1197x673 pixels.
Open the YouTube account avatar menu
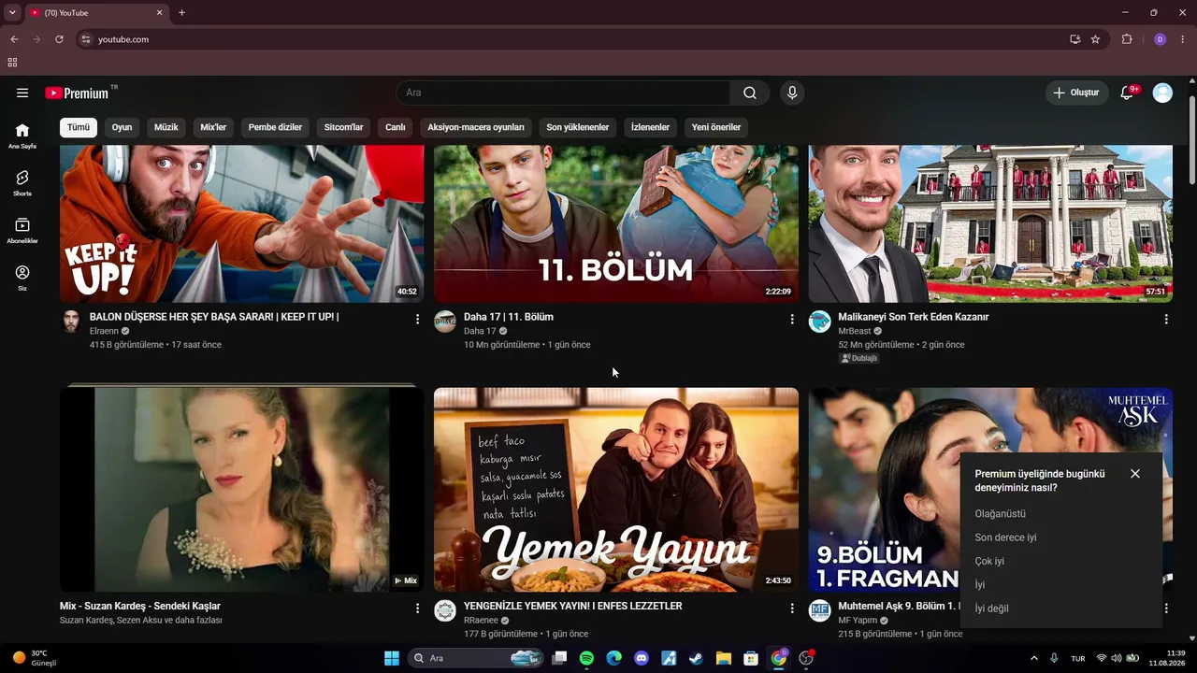(x=1162, y=93)
